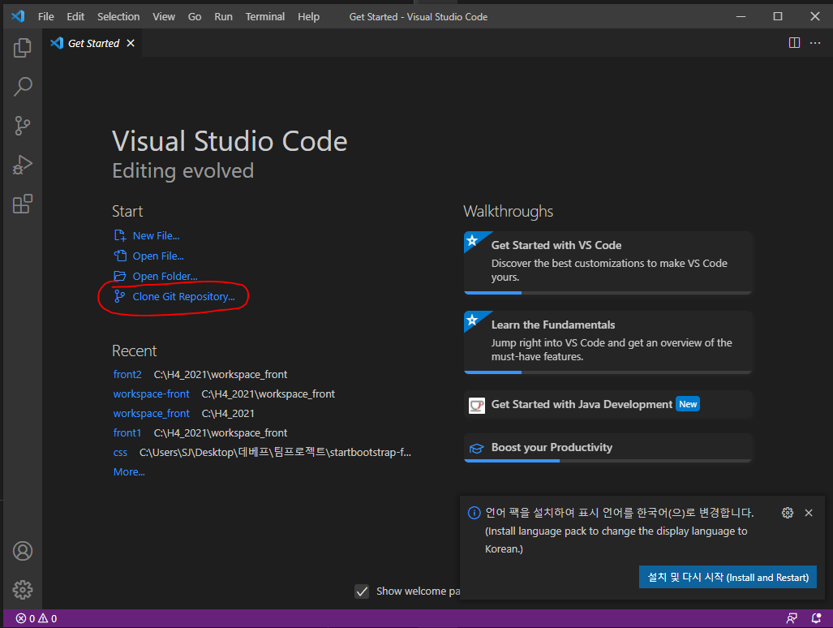Screen dimensions: 833x628
Task: Open Learn the Fundamentals walkthrough
Action: [608, 342]
